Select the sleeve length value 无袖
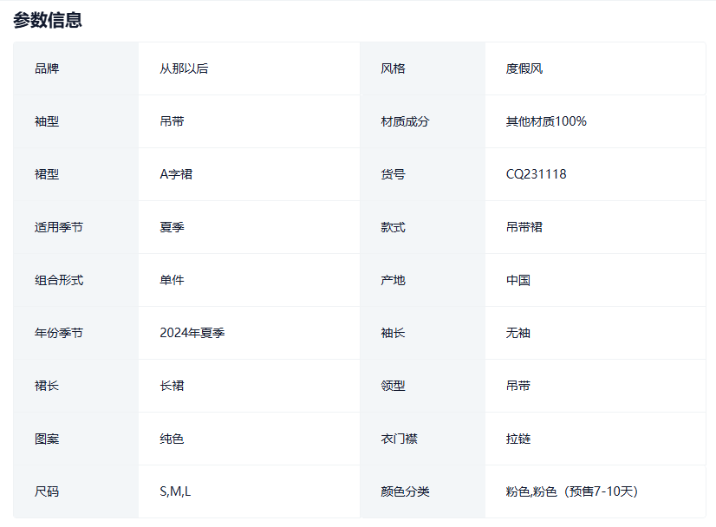Viewport: 716px width, 527px height. [518, 333]
